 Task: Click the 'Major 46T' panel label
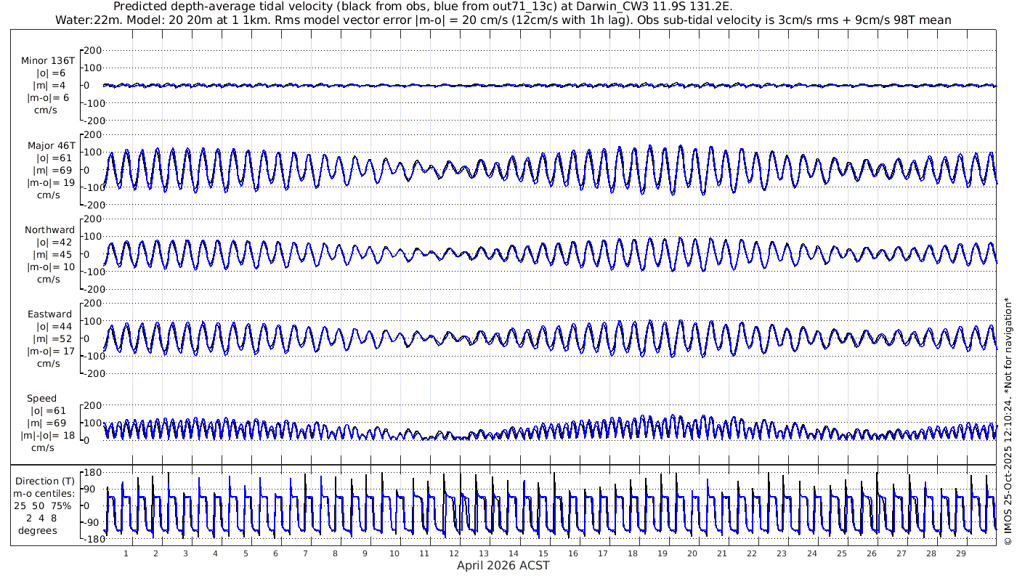48,145
